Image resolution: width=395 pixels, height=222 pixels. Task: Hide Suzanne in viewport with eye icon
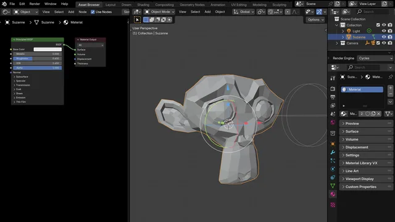pos(384,37)
